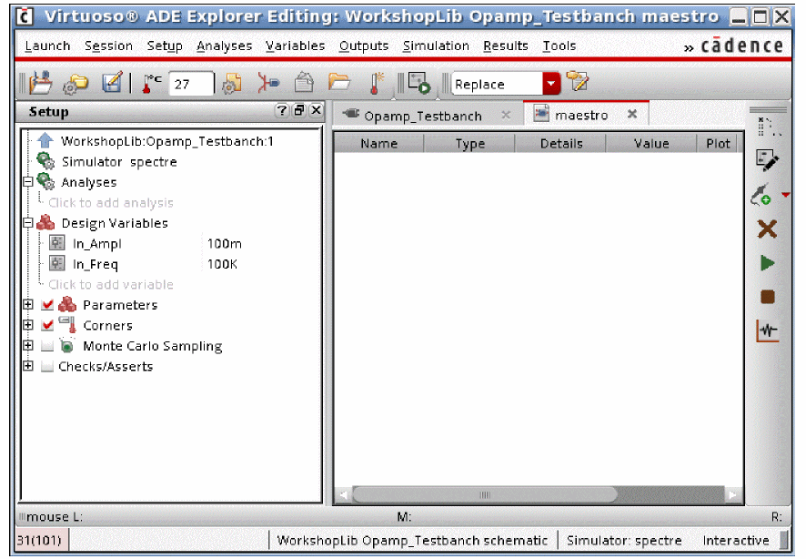Click the clipboard paper icon in toolbar
Viewport: 806px width, 559px height.
tap(304, 82)
